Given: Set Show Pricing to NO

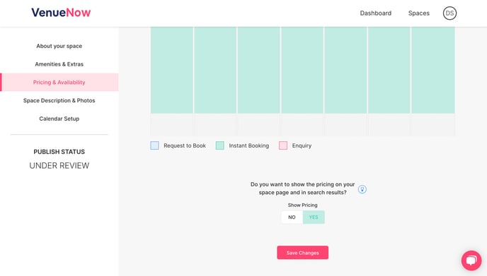Looking at the screenshot, I should 292,217.
